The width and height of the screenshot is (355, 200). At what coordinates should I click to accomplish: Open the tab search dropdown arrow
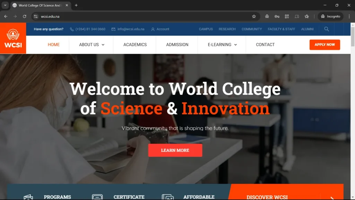(x=5, y=5)
